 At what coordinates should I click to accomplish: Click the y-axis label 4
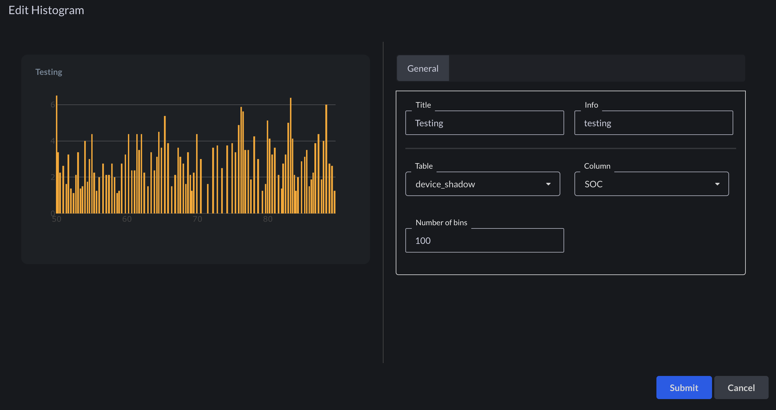pos(53,141)
